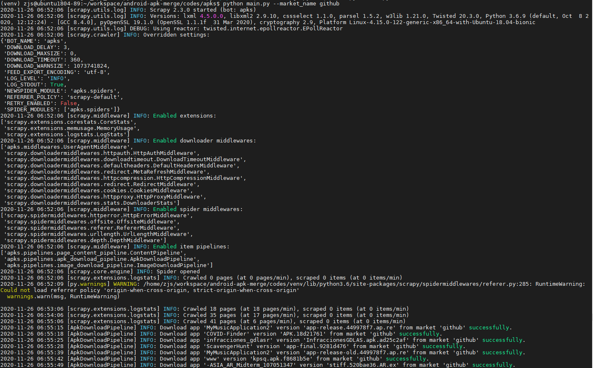Image resolution: width=593 pixels, height=368 pixels.
Task: Click the 'COVID-Finder' download line
Action: [221, 334]
